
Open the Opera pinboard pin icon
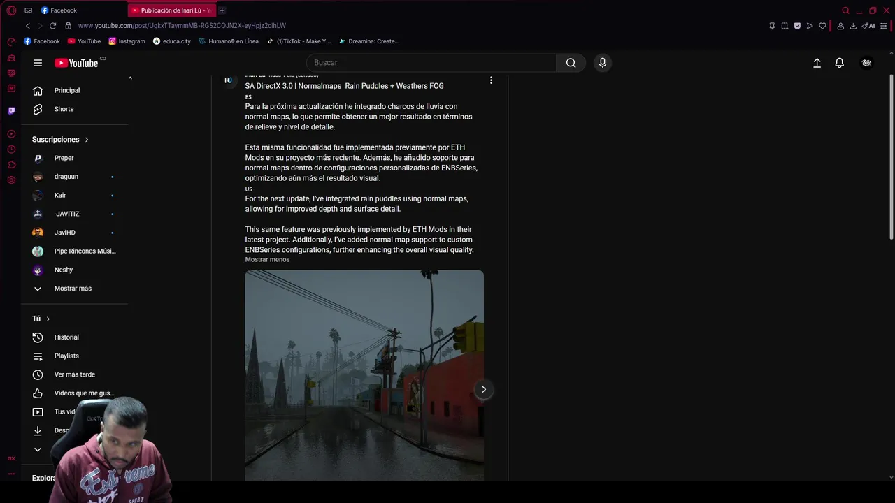click(772, 26)
